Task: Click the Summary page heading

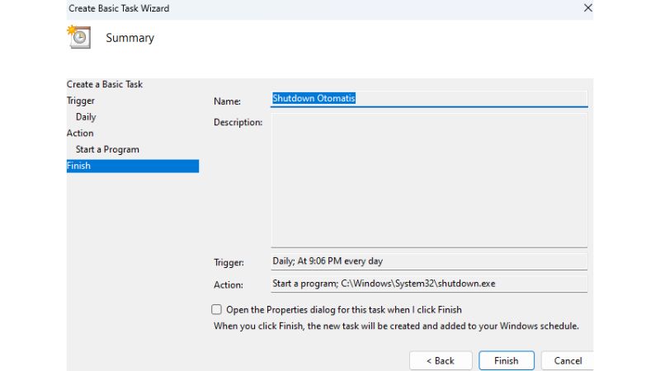Action: point(130,38)
